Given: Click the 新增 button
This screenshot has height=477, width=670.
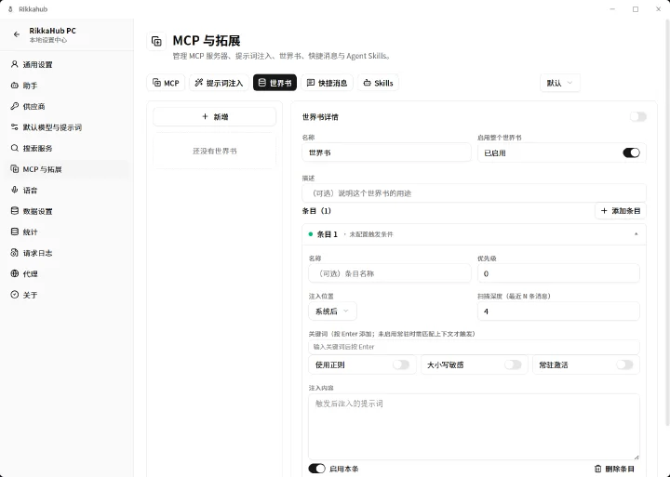Looking at the screenshot, I should pos(215,116).
